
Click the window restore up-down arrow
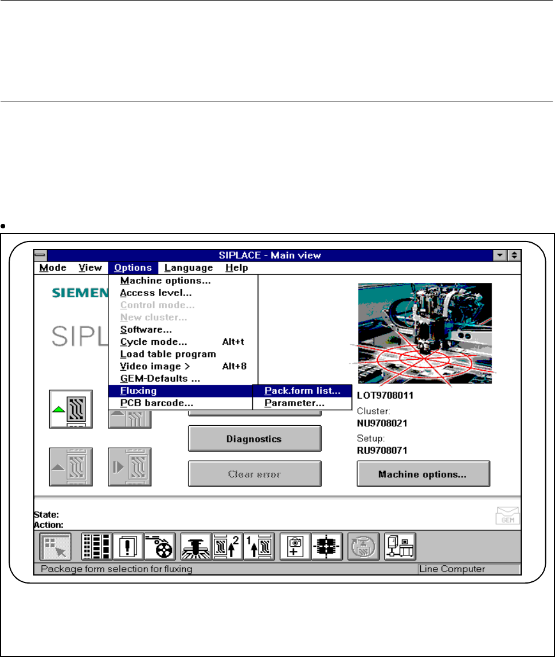(514, 255)
